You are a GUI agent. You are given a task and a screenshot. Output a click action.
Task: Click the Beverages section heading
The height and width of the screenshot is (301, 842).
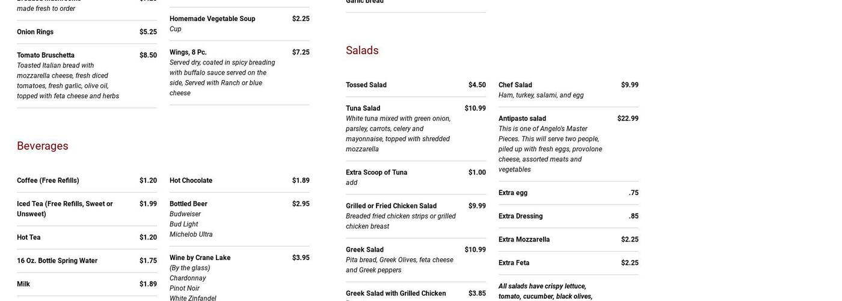(43, 146)
